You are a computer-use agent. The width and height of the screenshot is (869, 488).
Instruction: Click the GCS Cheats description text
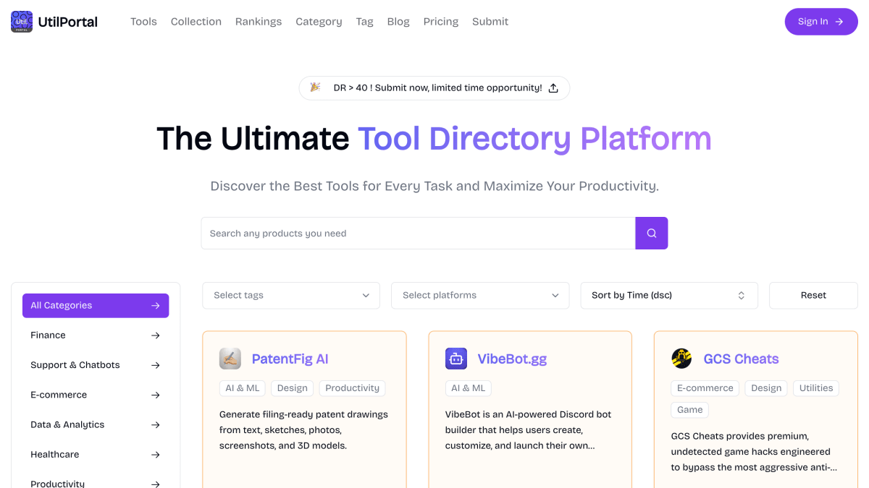coord(754,452)
